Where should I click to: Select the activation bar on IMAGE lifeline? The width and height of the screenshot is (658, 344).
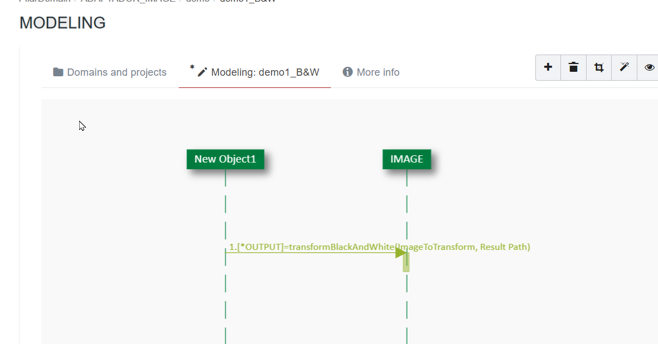pyautogui.click(x=407, y=264)
